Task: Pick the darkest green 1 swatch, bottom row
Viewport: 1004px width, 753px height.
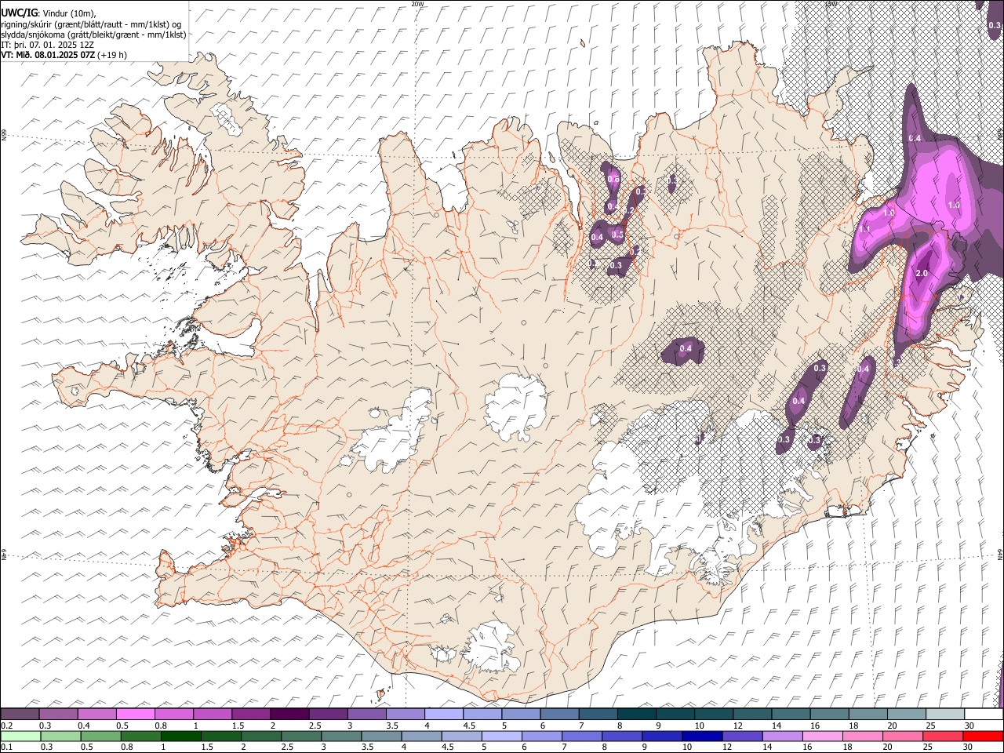Action: click(180, 736)
